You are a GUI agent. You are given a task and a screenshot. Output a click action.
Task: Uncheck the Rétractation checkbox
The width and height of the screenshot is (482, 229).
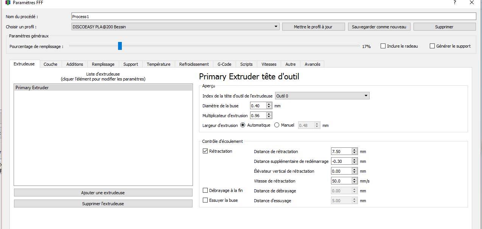(x=205, y=151)
